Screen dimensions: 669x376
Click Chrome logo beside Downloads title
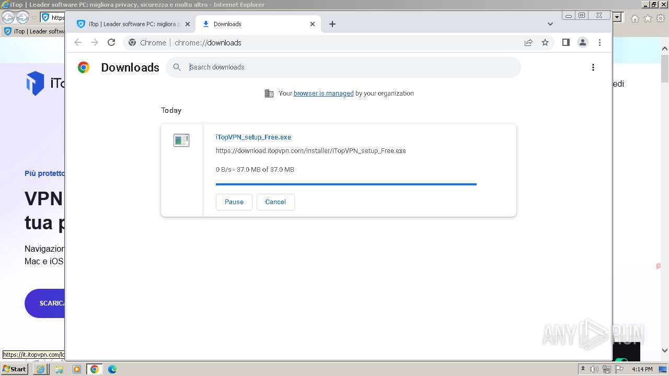[x=84, y=67]
